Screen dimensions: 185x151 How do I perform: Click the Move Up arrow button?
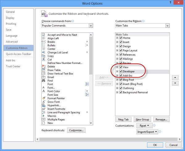[x=175, y=78]
